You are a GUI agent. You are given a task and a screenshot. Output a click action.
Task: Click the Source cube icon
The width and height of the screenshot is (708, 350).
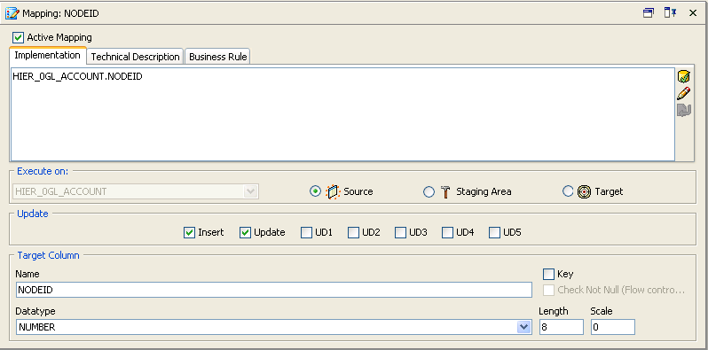(333, 191)
